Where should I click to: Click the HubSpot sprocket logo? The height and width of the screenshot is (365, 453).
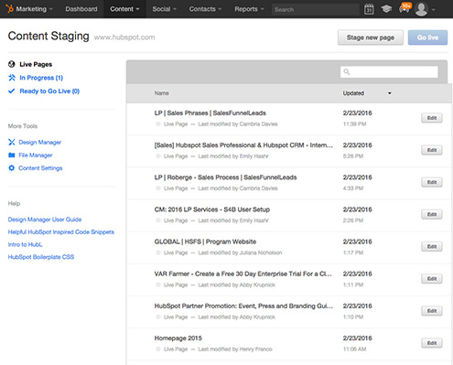[x=10, y=8]
